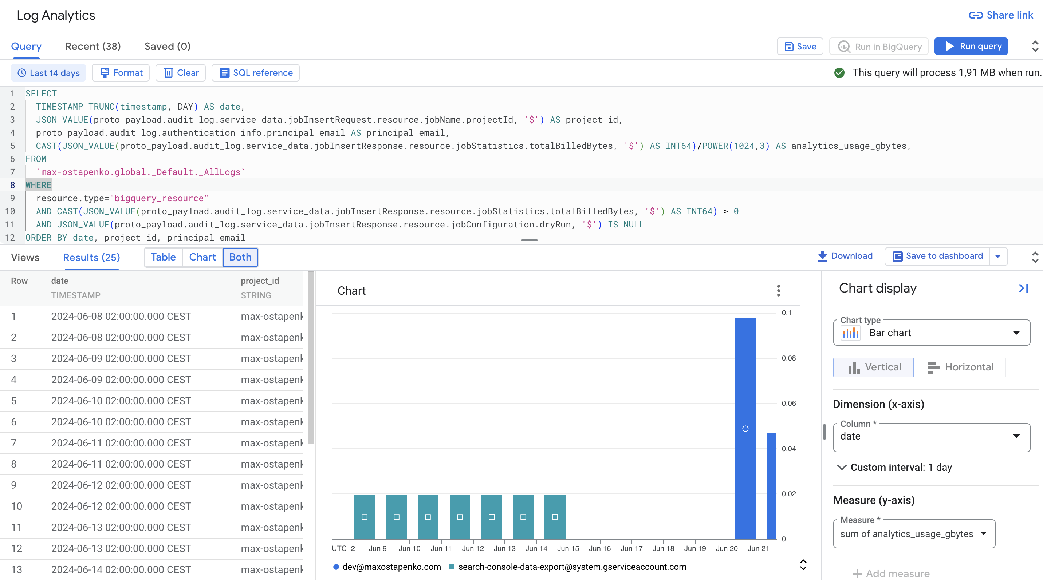This screenshot has height=580, width=1043.
Task: Click the ORDER BY line 12
Action: click(x=135, y=238)
